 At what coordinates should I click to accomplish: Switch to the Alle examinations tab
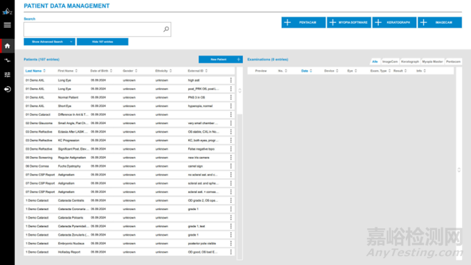(375, 61)
